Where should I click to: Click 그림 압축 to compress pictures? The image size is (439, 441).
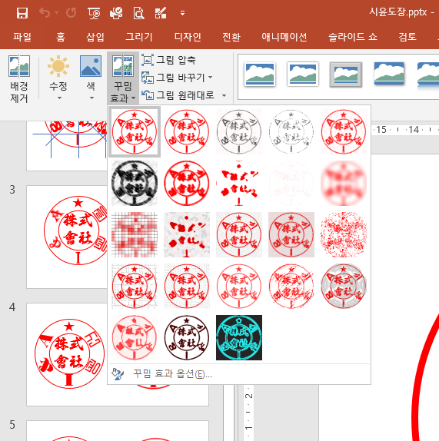click(x=168, y=60)
